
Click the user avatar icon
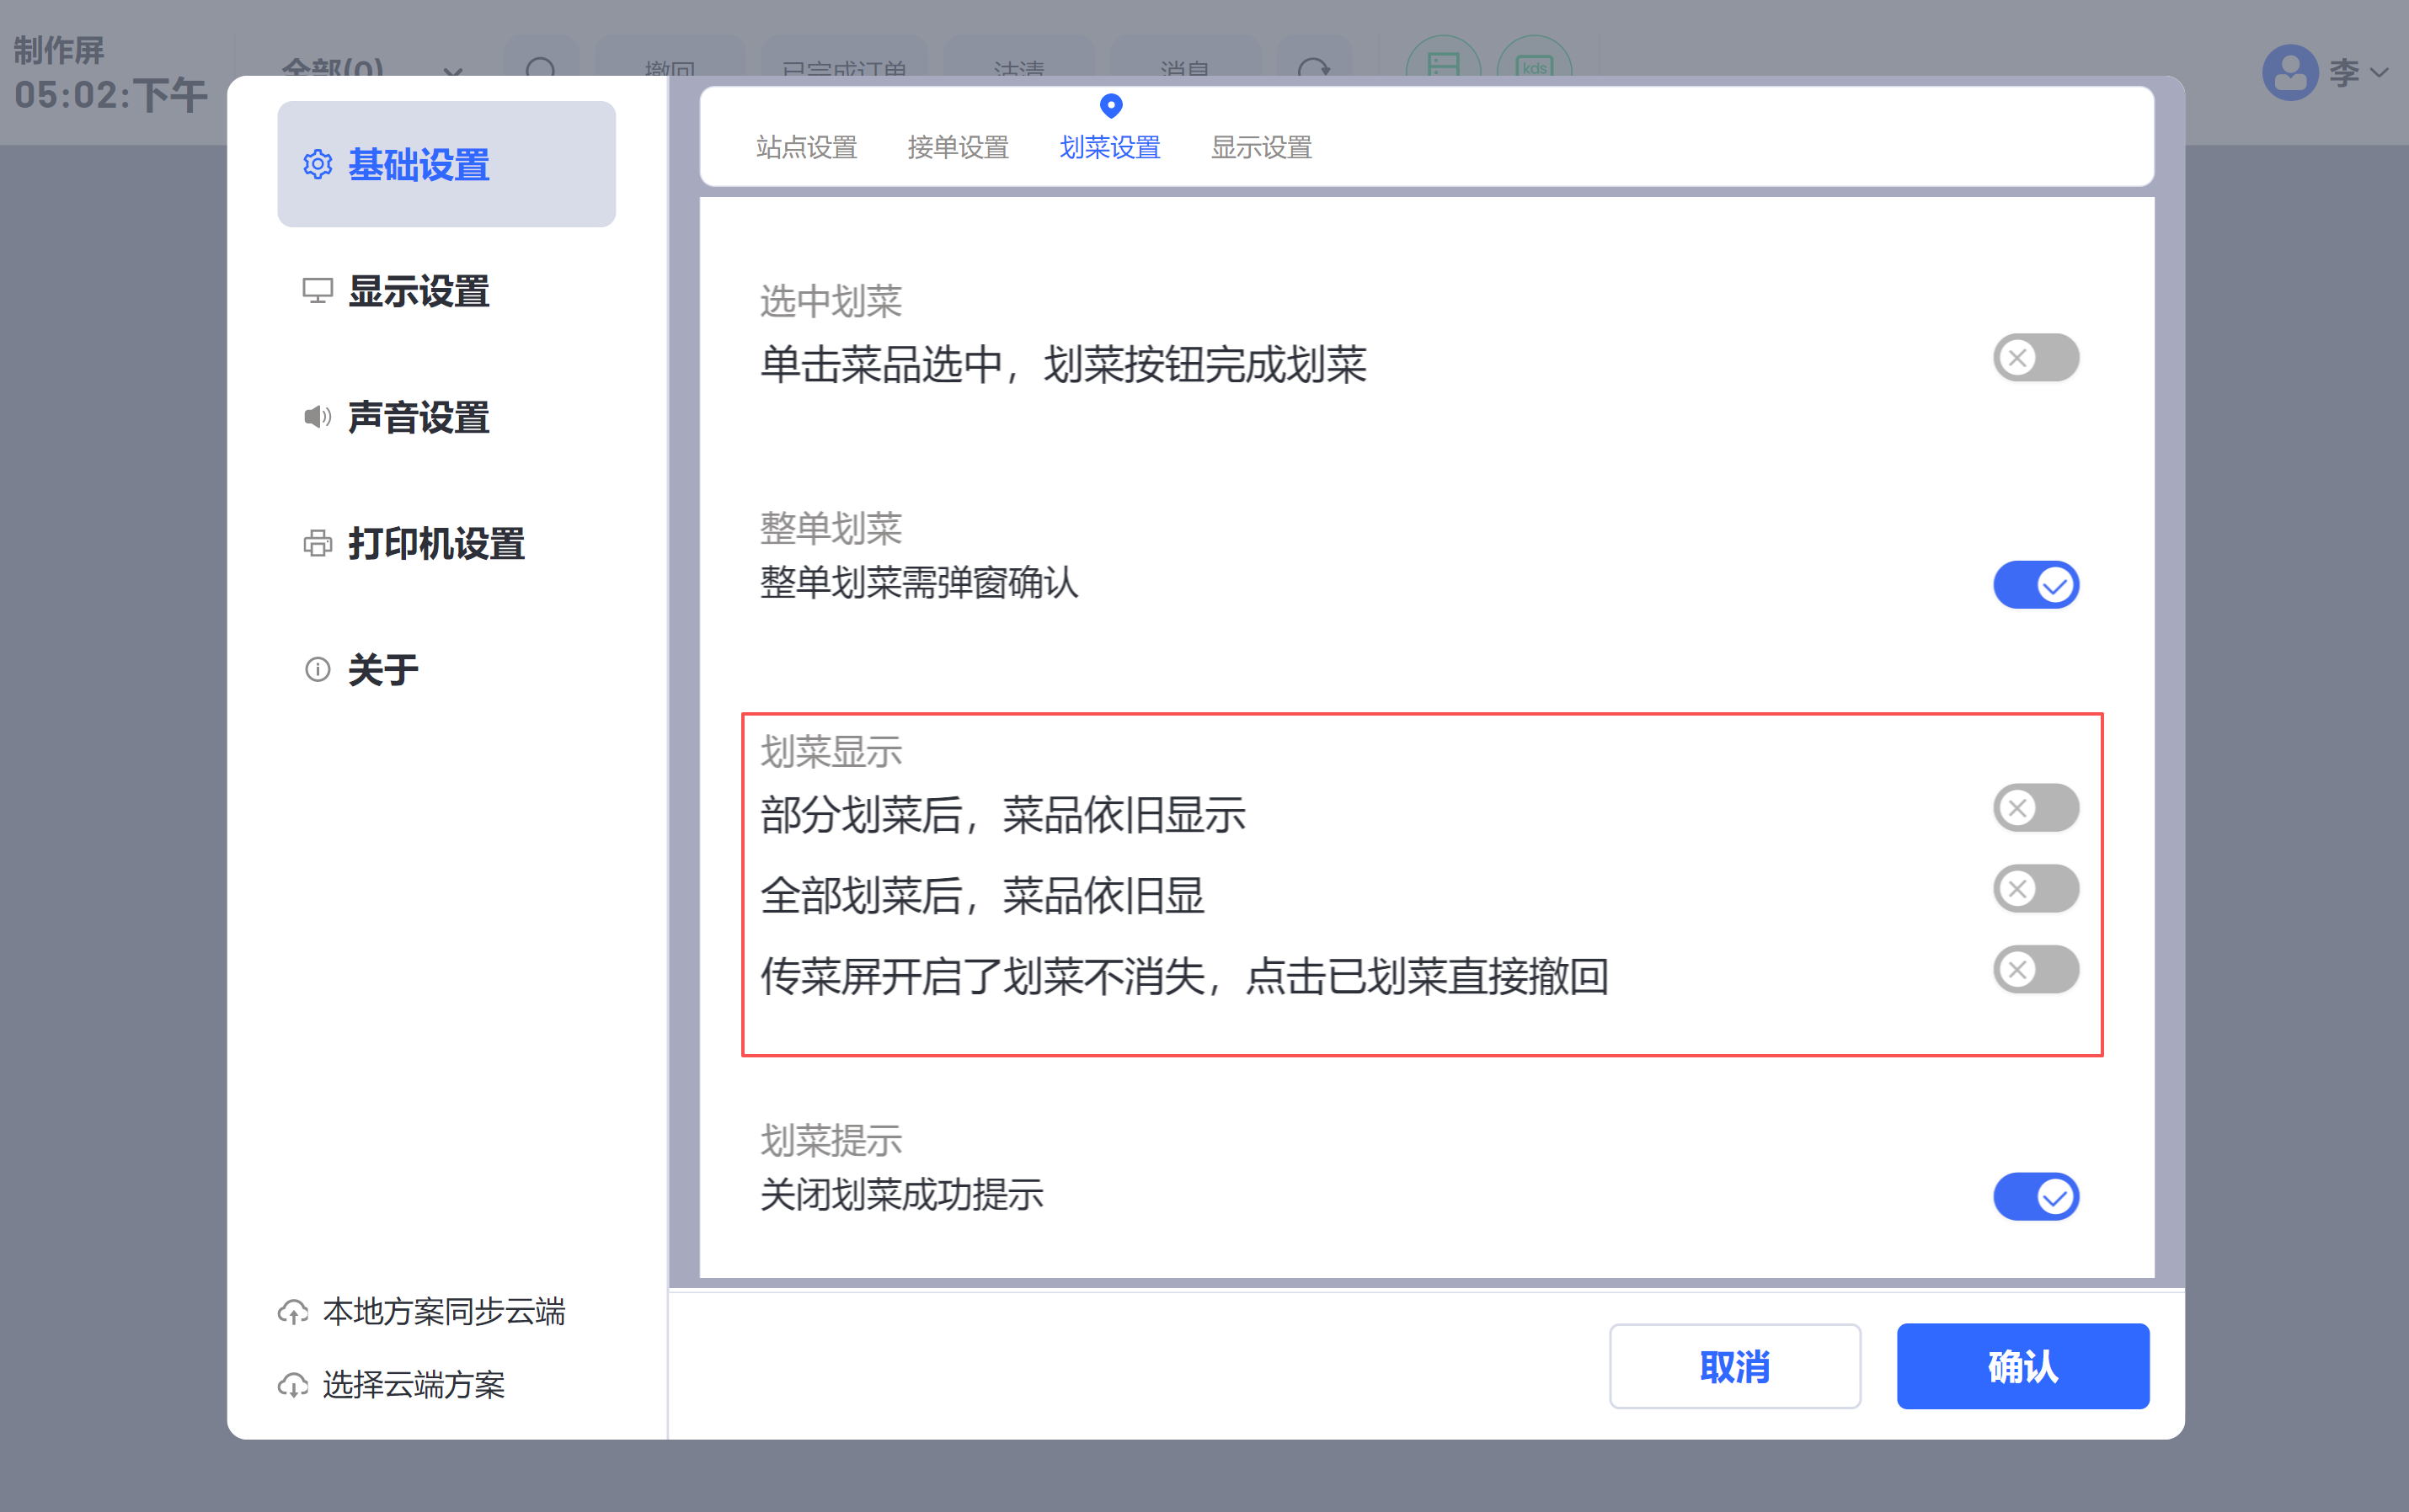(2290, 72)
